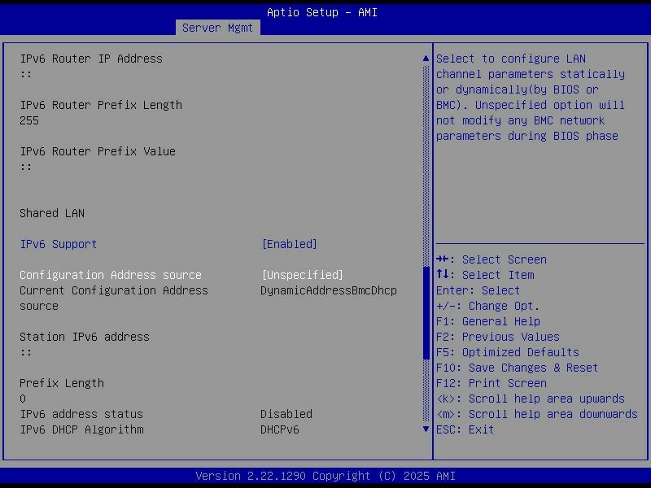Screen dimensions: 651x488
Task: Click the IPv6 DHCP Algorithm label
Action: [x=81, y=429]
